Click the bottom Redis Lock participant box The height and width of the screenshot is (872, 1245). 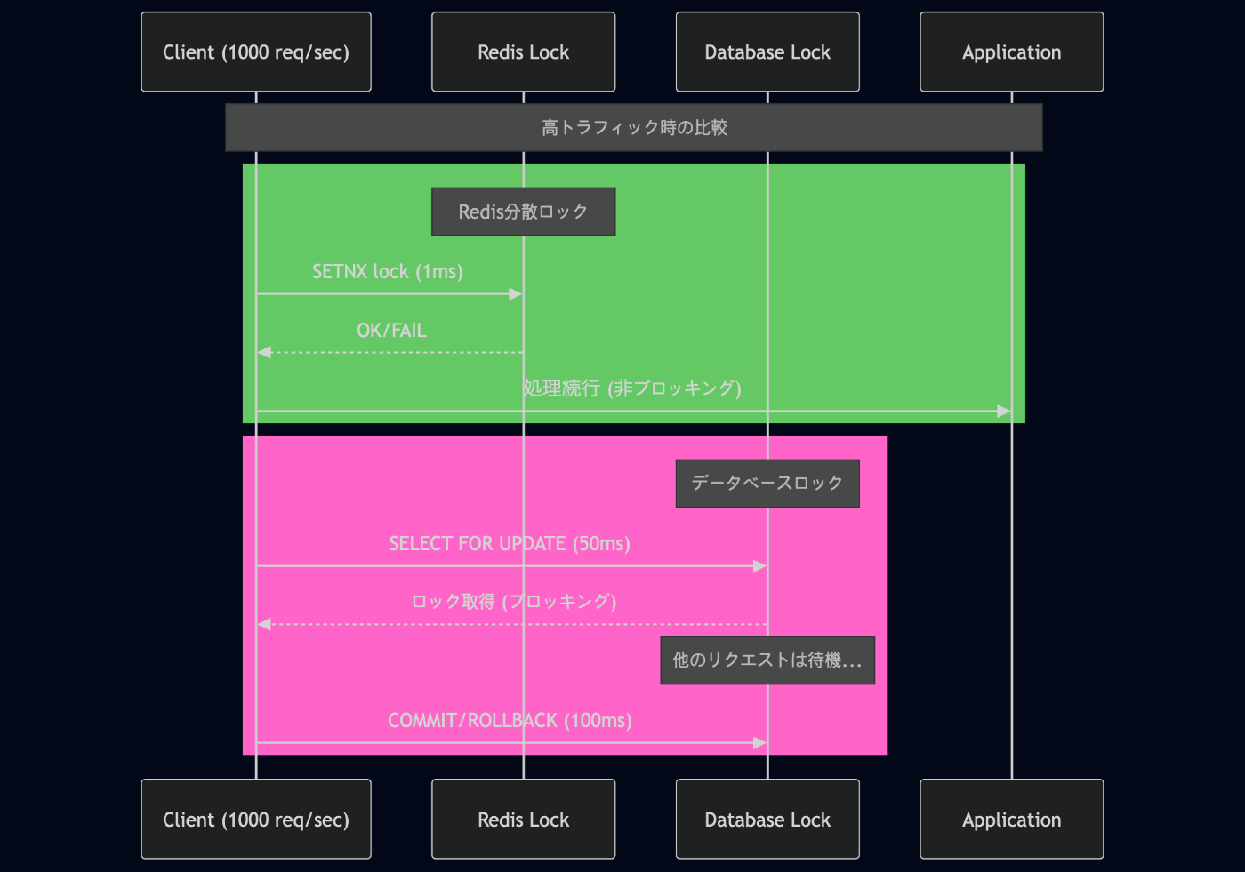[x=523, y=819]
